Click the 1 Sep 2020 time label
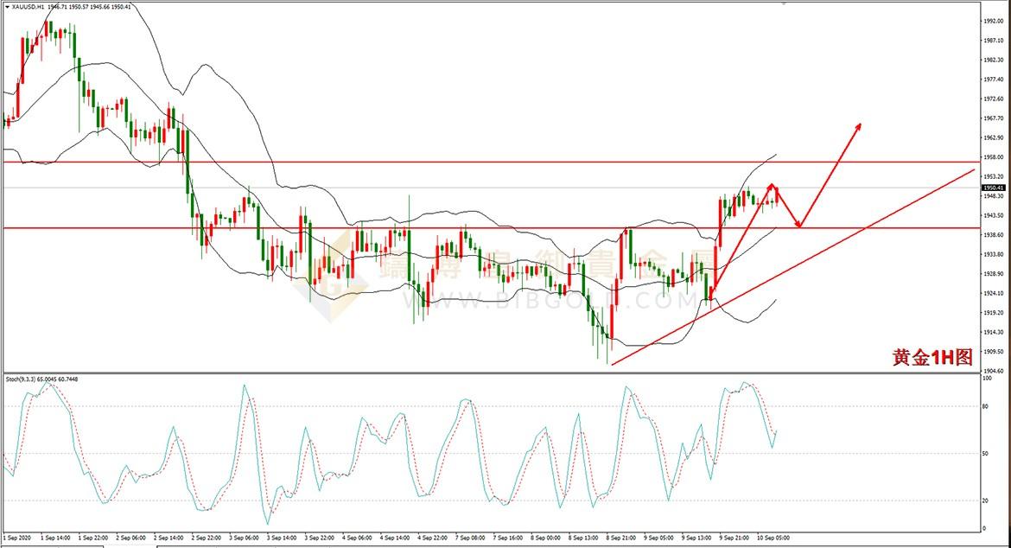This screenshot has width=1011, height=548. pyautogui.click(x=17, y=537)
